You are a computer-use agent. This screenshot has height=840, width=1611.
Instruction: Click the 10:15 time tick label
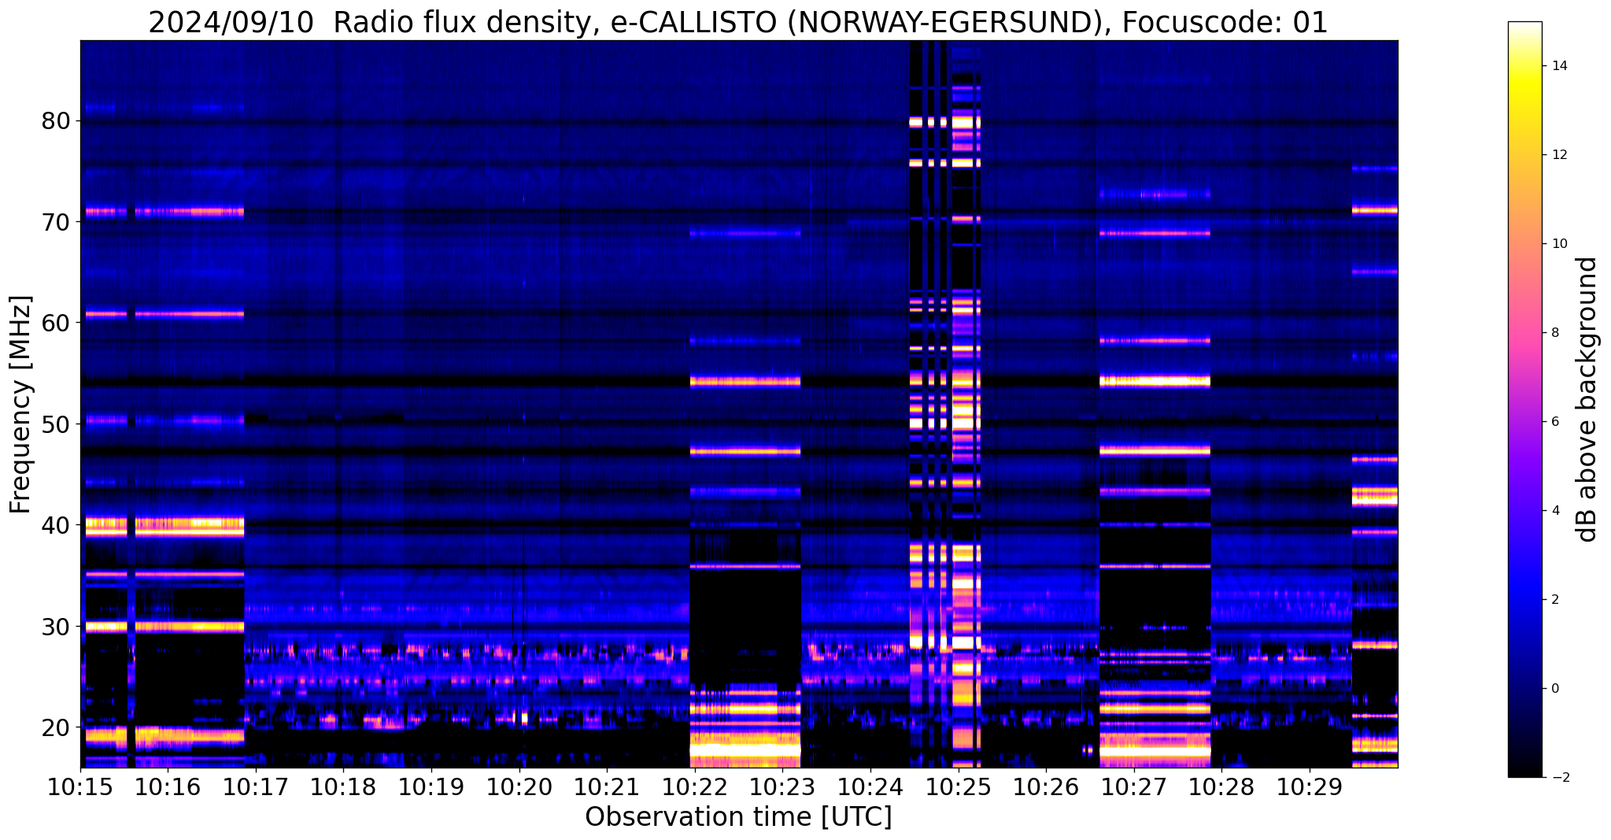(x=80, y=787)
